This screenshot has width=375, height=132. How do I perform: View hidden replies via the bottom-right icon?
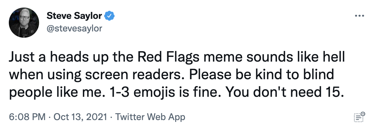pos(360,117)
